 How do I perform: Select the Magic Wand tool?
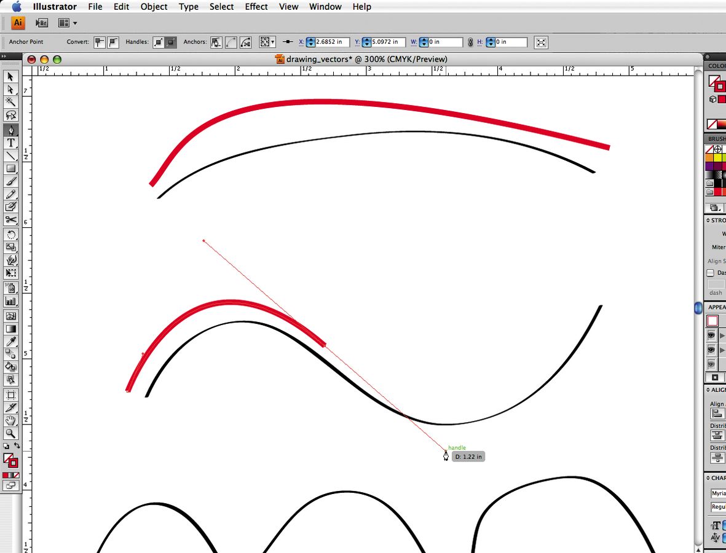tap(10, 102)
